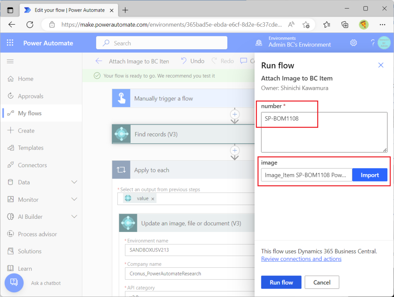The image size is (394, 297).
Task: Close the Run flow panel
Action: 381,65
